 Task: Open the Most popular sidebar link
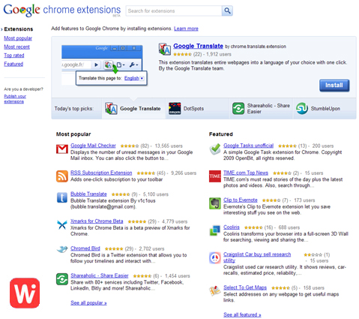point(18,38)
